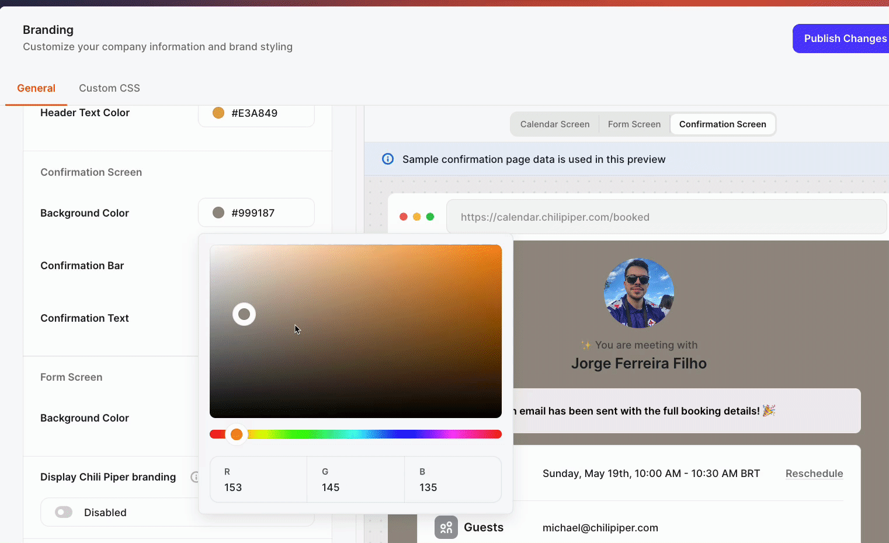
Task: Click the Jorge Ferreira Filho name heading
Action: coord(639,363)
